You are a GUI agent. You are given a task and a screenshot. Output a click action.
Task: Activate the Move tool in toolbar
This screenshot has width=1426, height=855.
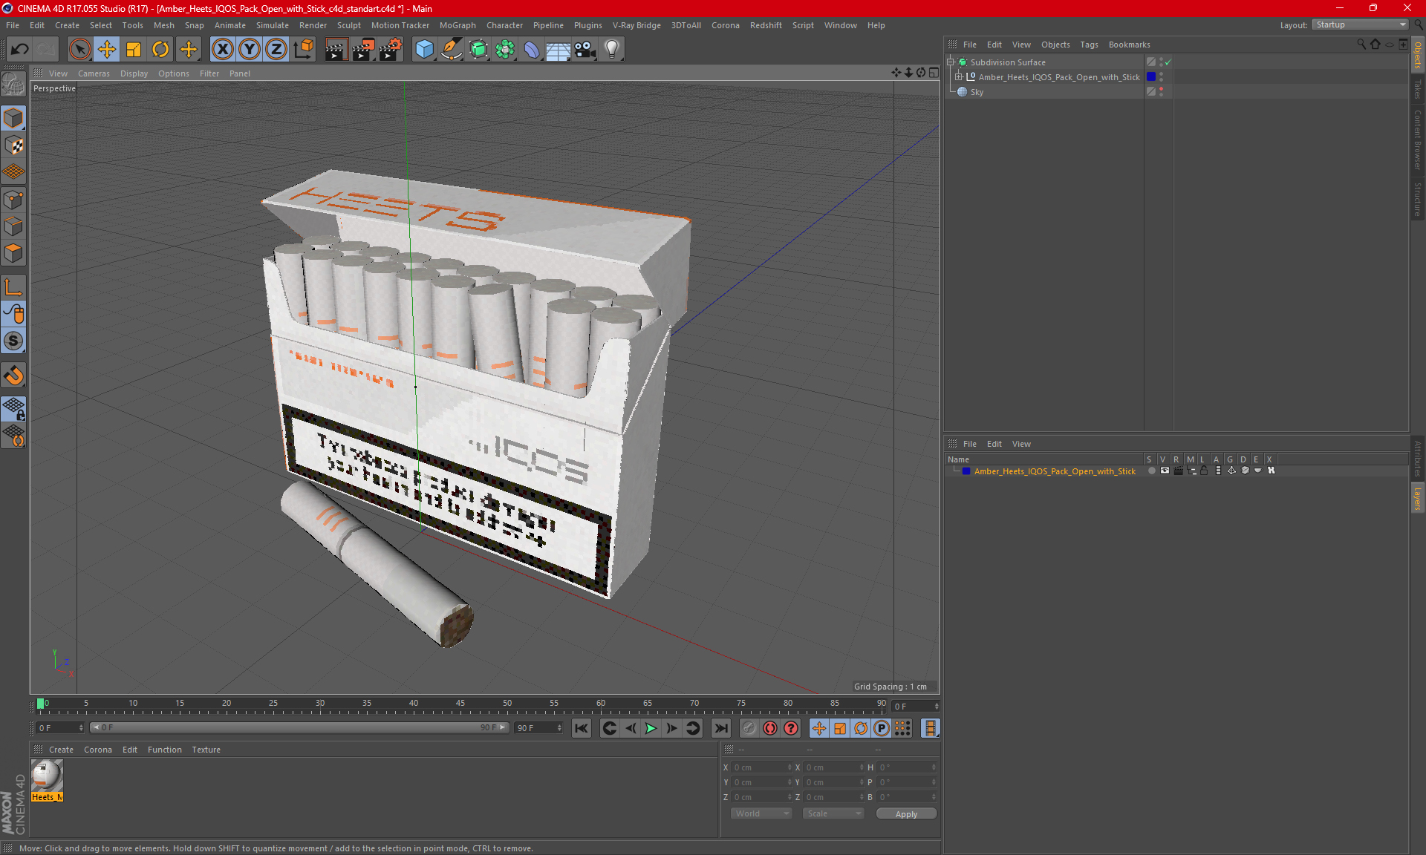107,50
